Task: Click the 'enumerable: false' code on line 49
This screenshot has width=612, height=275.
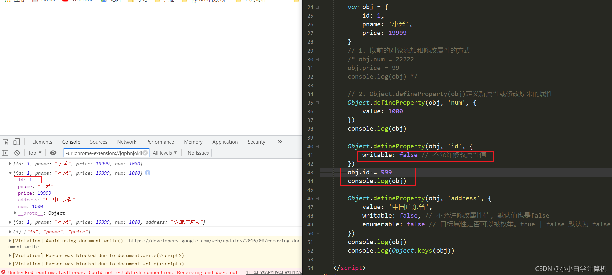Action: point(394,224)
